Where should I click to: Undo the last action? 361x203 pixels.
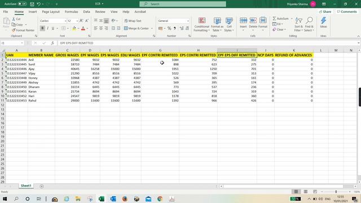coord(38,4)
